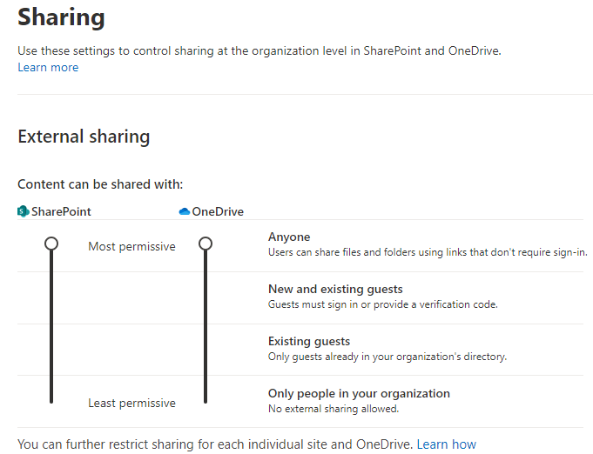Select the New and existing guests heading
593x454 pixels.
[x=335, y=289]
